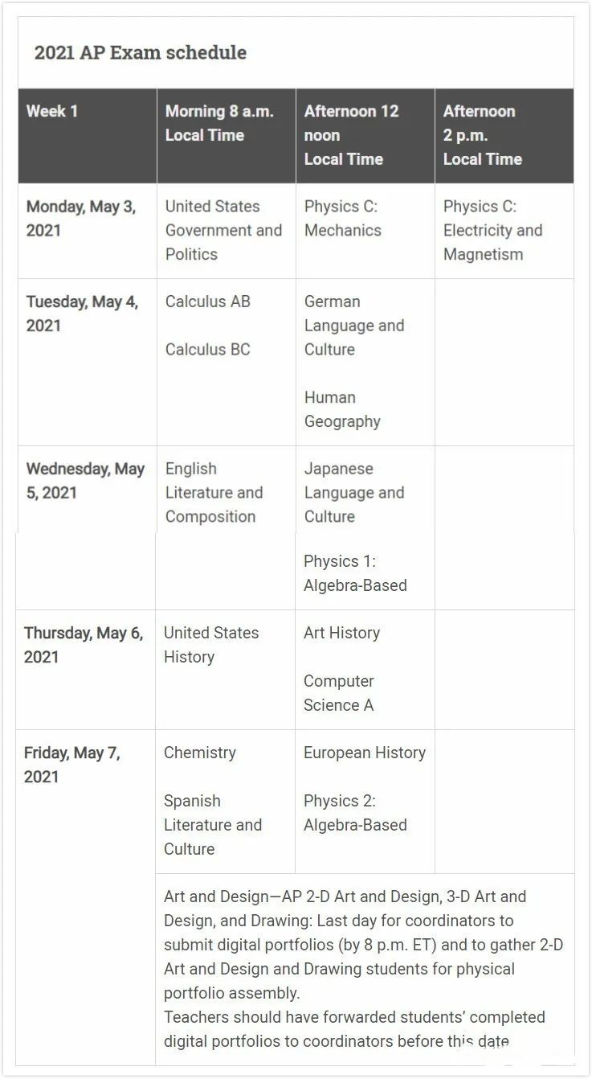This screenshot has width=592, height=1079.
Task: Select the "Calculus AB" exam text
Action: click(x=207, y=302)
